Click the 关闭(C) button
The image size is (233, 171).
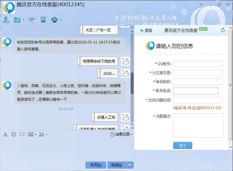[x=96, y=165]
